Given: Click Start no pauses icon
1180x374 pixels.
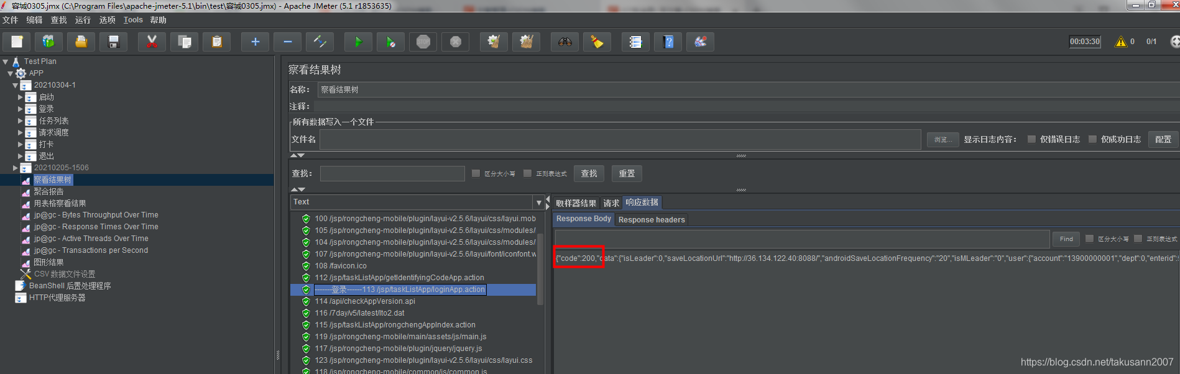Looking at the screenshot, I should tap(390, 42).
